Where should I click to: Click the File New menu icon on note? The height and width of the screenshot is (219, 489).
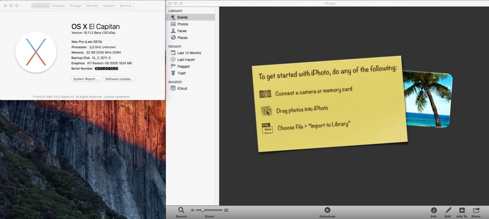click(x=267, y=128)
